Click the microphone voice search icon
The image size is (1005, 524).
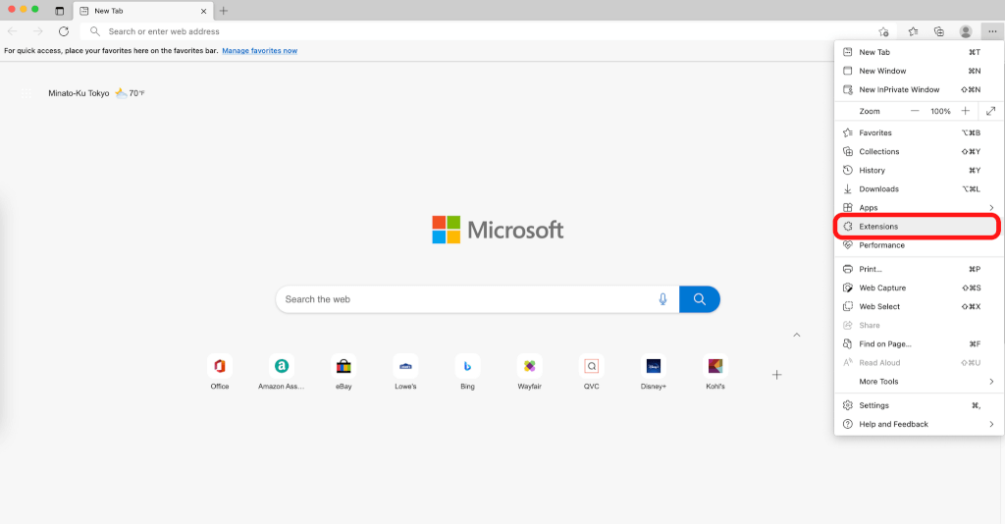(662, 299)
